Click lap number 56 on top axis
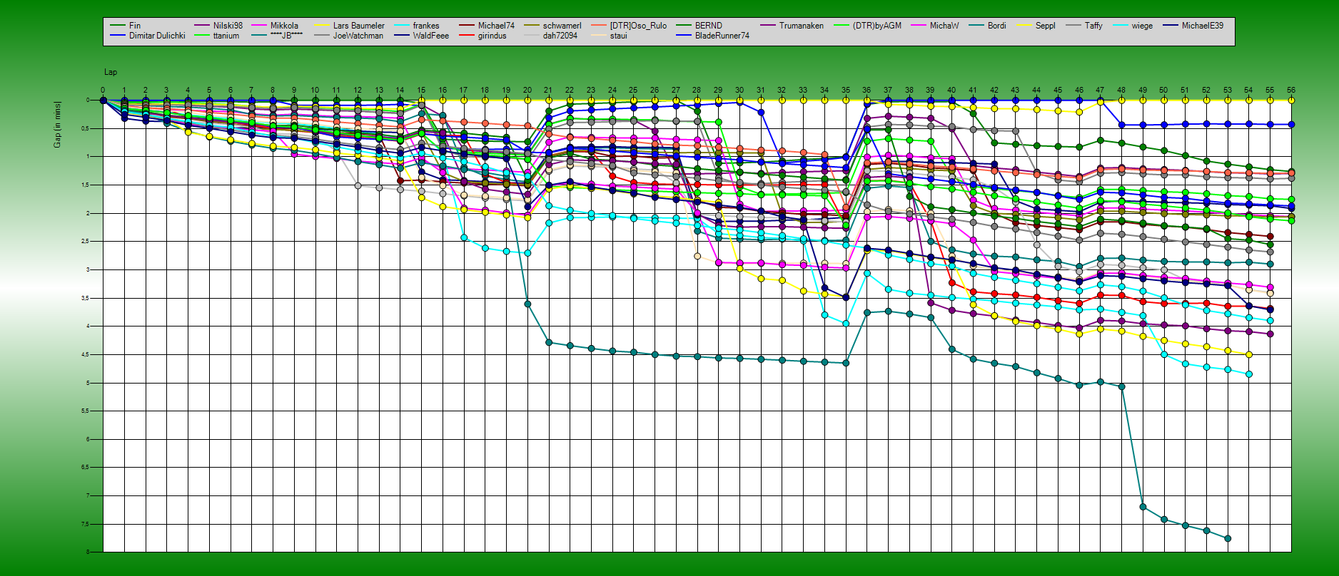Viewport: 1339px width, 576px height. (1291, 91)
